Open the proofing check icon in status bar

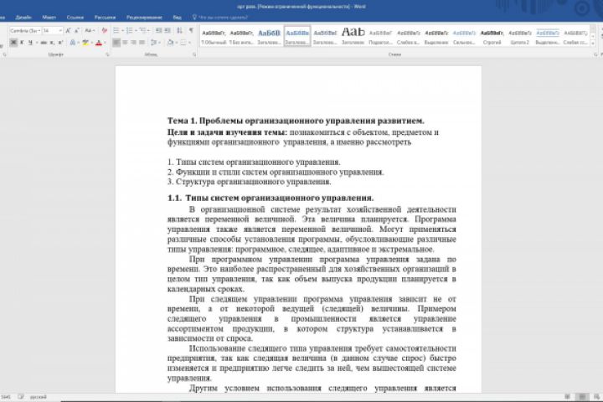pyautogui.click(x=21, y=397)
